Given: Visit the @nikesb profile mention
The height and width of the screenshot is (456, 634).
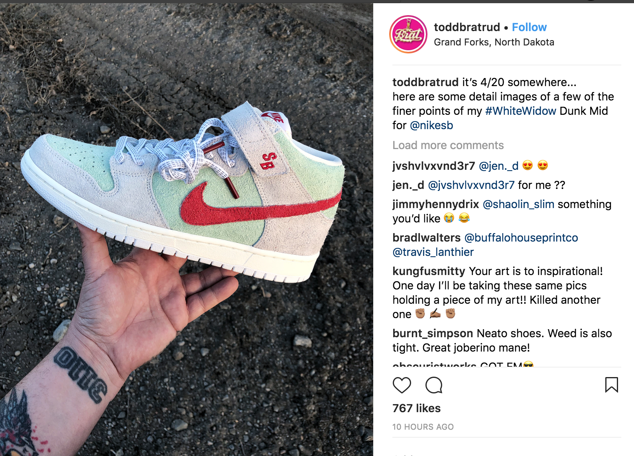Looking at the screenshot, I should point(431,125).
